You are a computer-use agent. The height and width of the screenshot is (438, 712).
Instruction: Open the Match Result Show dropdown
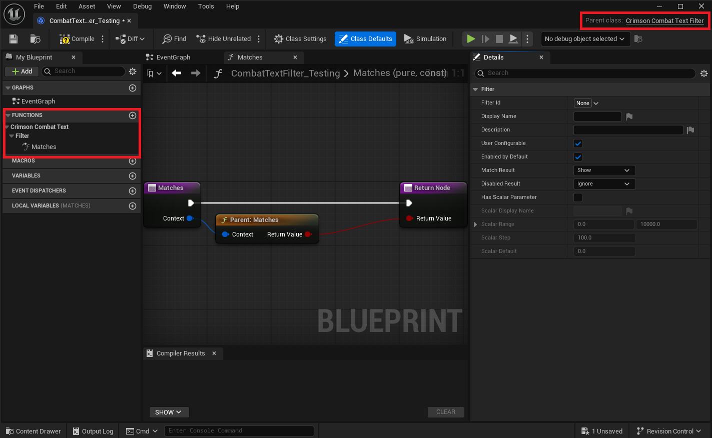(x=604, y=170)
